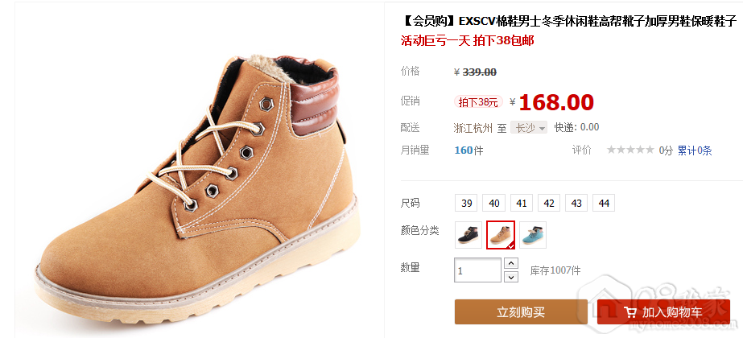This screenshot has height=338, width=743.
Task: Choose shoe size 44
Action: (604, 204)
